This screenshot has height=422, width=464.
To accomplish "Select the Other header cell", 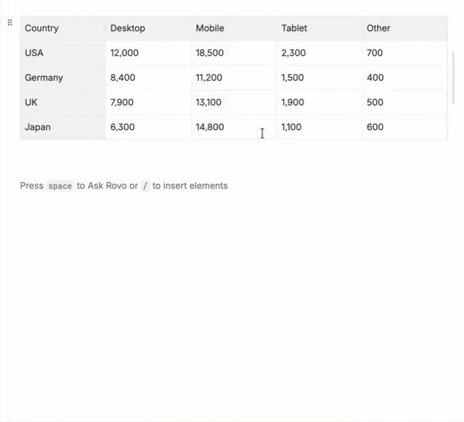I will click(405, 28).
